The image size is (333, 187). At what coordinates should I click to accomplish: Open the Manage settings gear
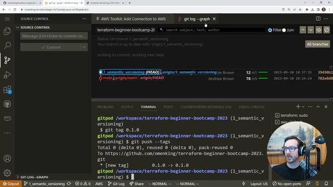click(7, 173)
